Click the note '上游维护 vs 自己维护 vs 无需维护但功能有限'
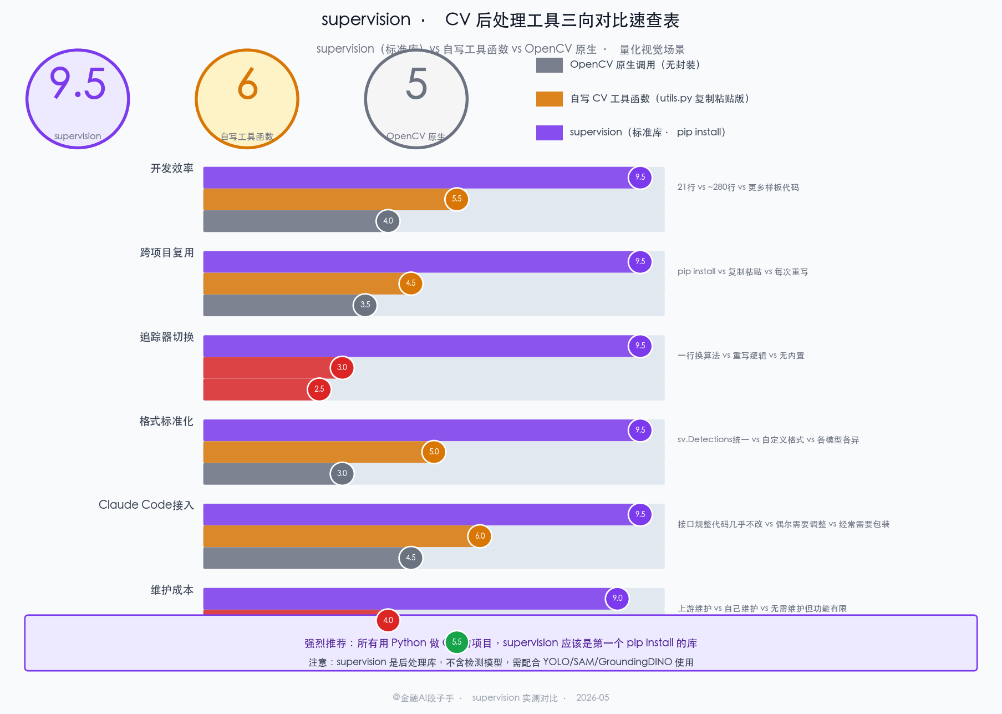 tap(762, 609)
